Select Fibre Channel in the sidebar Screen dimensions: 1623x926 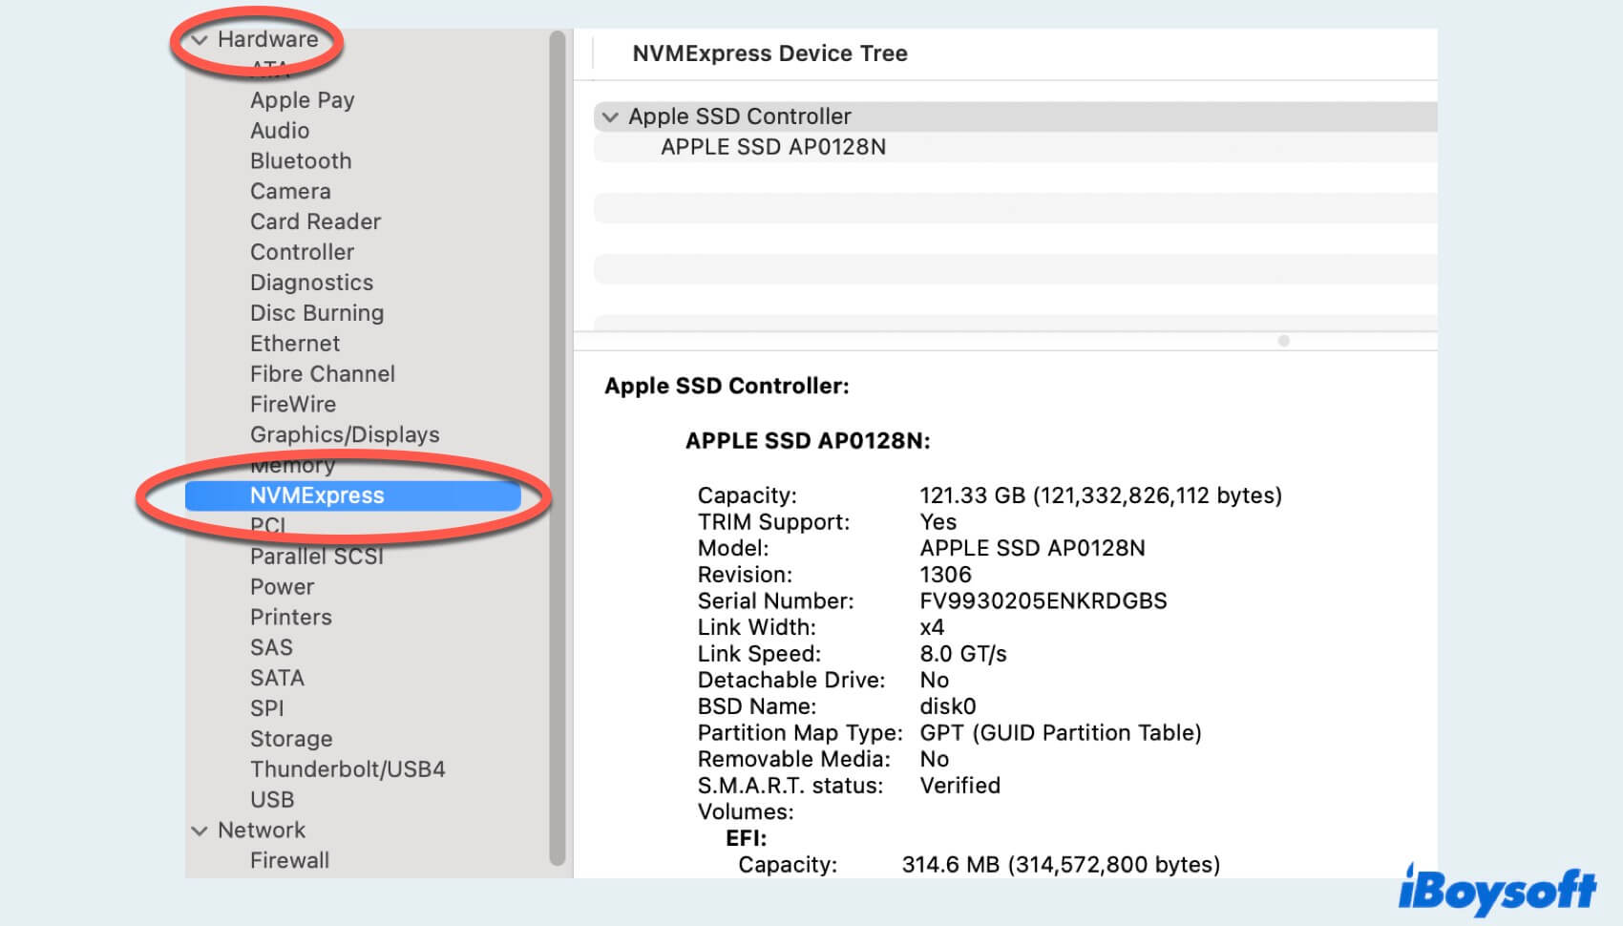pyautogui.click(x=323, y=374)
